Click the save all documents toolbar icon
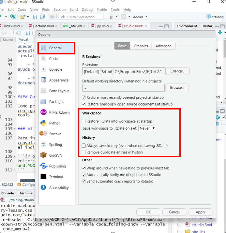Viewport: 226px width, 233px height. point(42,17)
